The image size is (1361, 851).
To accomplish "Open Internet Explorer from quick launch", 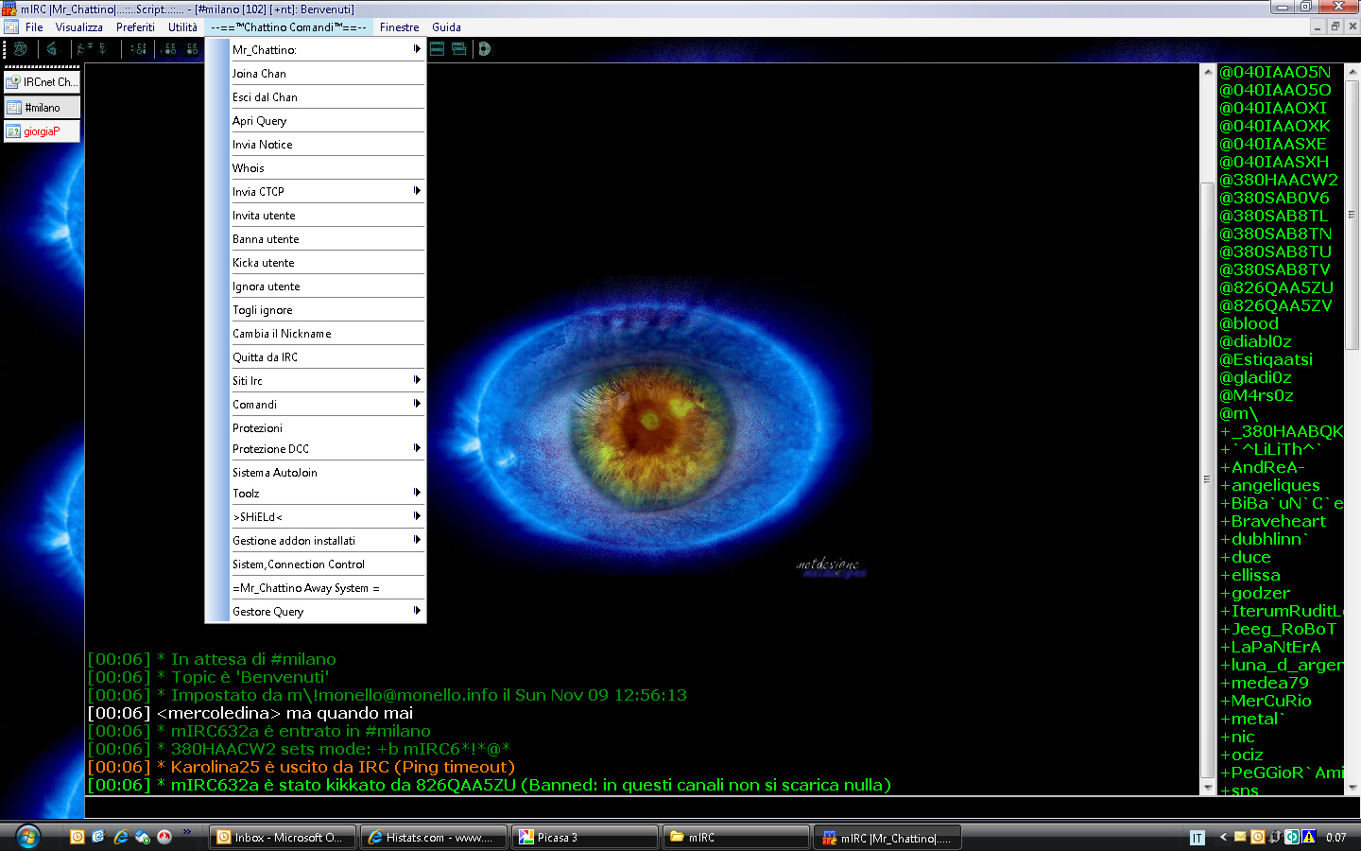I will click(121, 837).
